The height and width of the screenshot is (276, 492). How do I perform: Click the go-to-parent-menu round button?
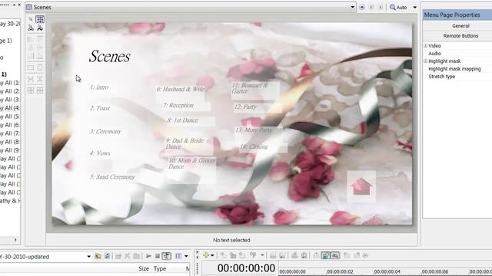[362, 7]
